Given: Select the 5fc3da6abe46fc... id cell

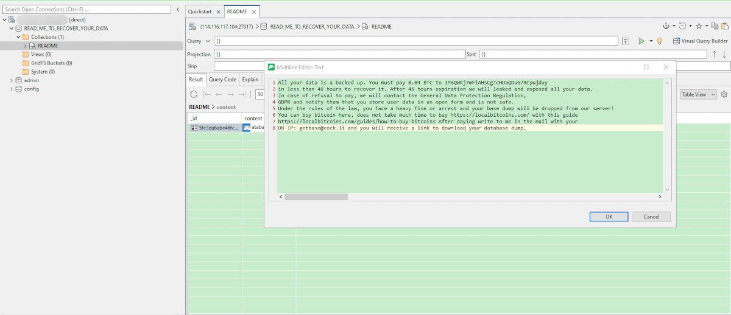Looking at the screenshot, I should [x=214, y=128].
